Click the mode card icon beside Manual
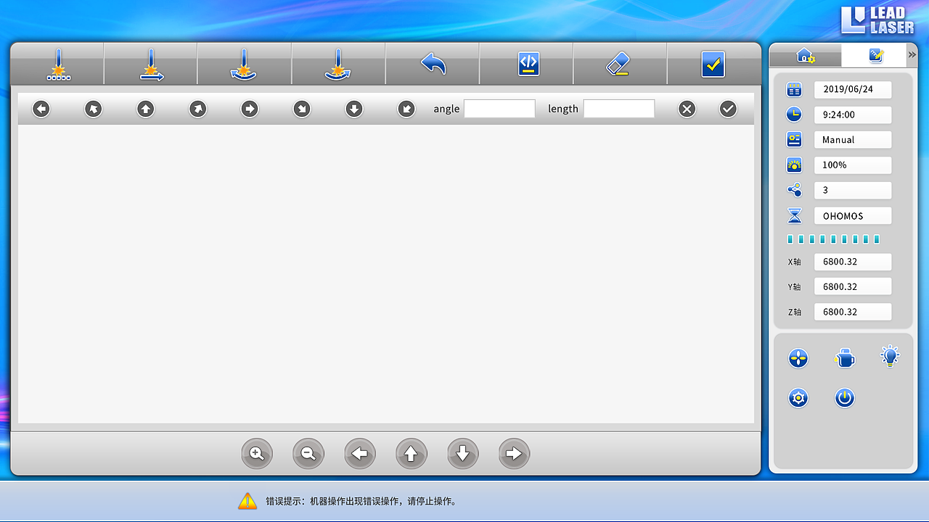The height and width of the screenshot is (522, 929). pos(795,139)
